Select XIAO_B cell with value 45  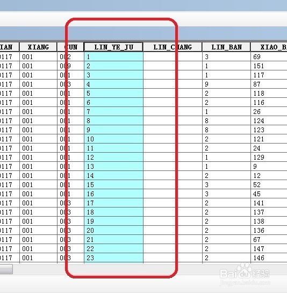click(269, 194)
